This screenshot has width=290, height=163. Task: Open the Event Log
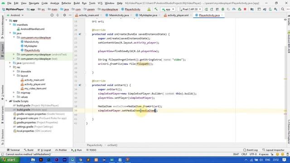[x=251, y=150]
